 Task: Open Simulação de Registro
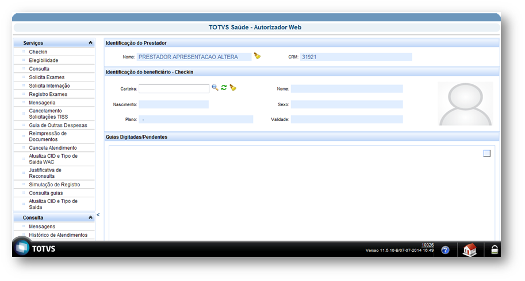[x=54, y=185]
